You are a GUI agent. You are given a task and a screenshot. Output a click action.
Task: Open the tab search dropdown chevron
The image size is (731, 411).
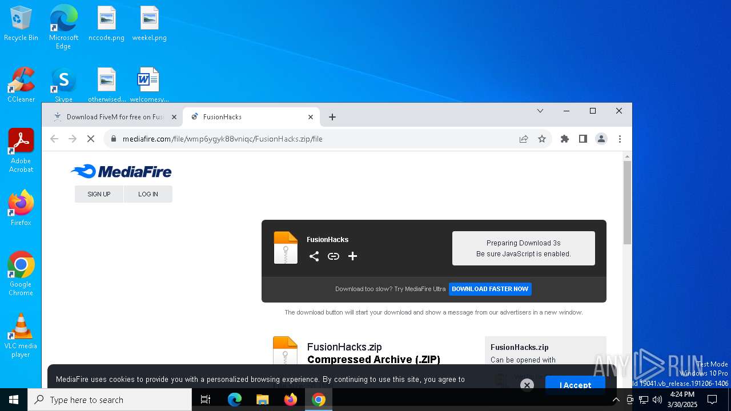tap(540, 111)
